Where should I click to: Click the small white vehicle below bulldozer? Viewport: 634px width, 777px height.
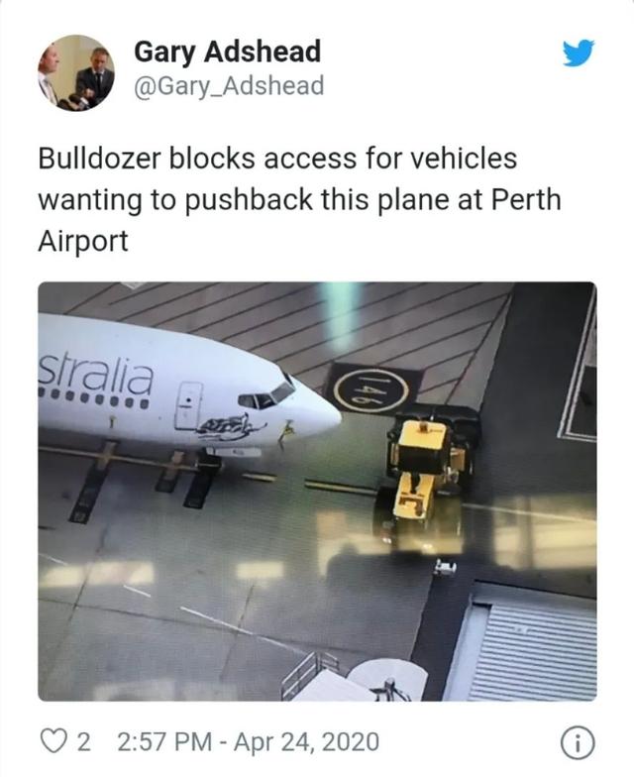pos(446,567)
